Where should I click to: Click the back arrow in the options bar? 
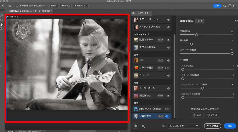tap(3, 6)
